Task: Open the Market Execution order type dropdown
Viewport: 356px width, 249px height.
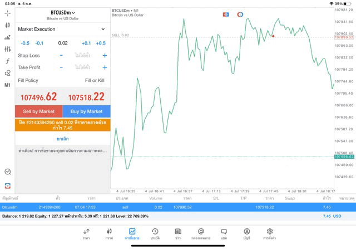Action: pyautogui.click(x=62, y=29)
